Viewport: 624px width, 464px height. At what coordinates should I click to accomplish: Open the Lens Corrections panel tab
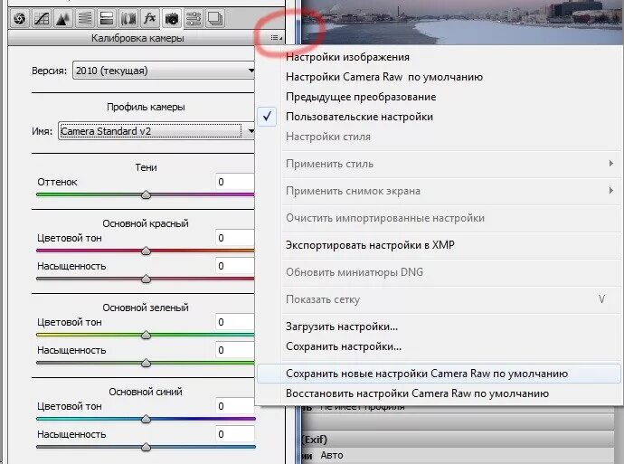click(x=128, y=18)
